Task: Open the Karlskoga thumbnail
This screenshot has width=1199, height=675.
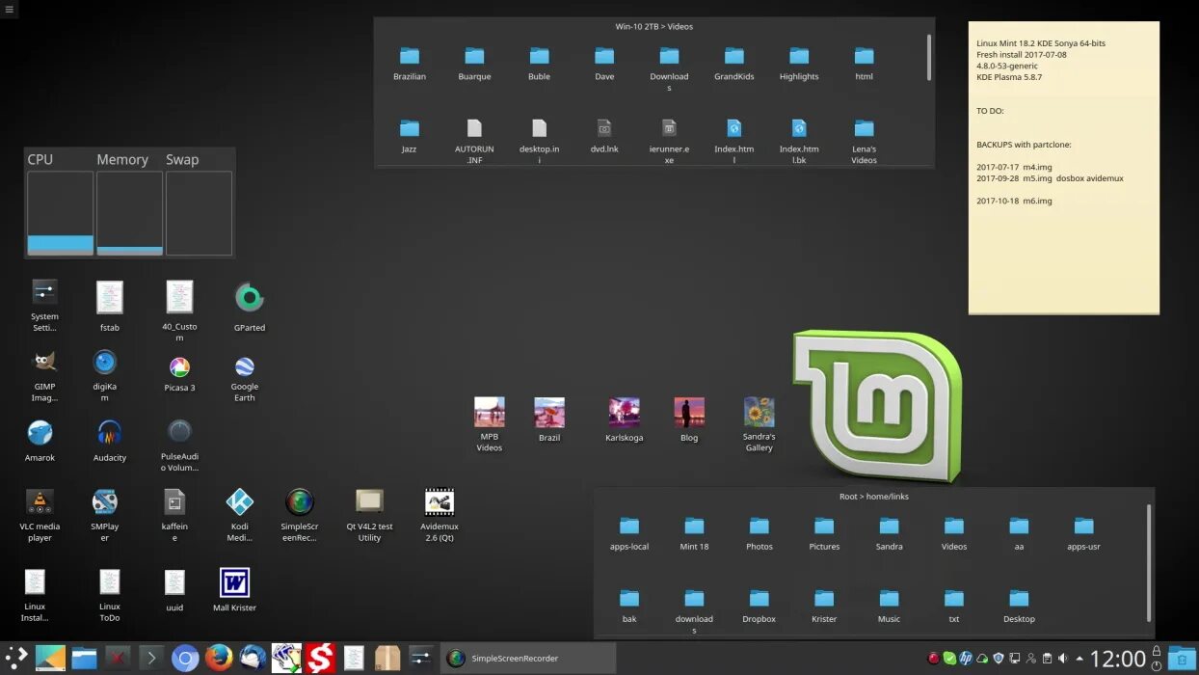Action: [x=625, y=419]
